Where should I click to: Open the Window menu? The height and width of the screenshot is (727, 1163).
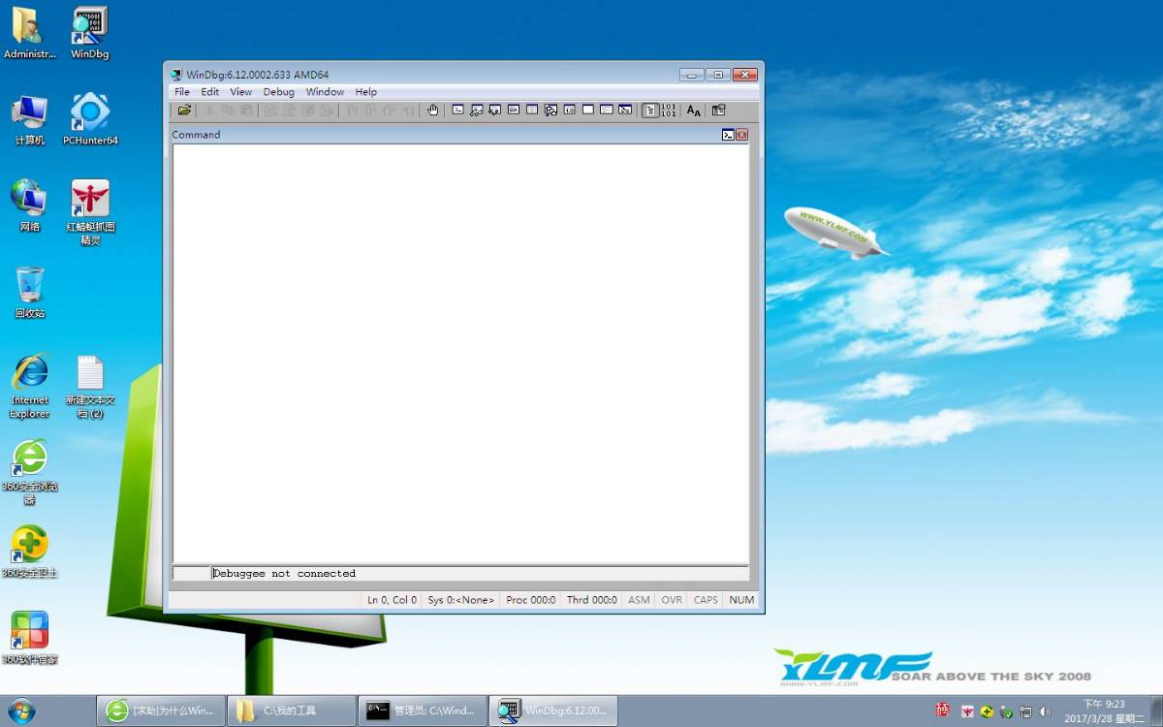click(x=325, y=92)
